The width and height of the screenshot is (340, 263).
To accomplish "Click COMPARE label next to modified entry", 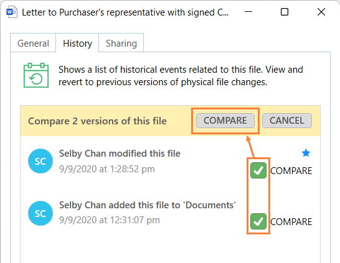I will (291, 171).
